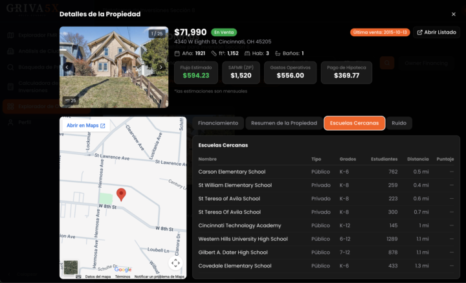This screenshot has width=466, height=283.
Task: Open the photo count badge showing 25
Action: (71, 100)
